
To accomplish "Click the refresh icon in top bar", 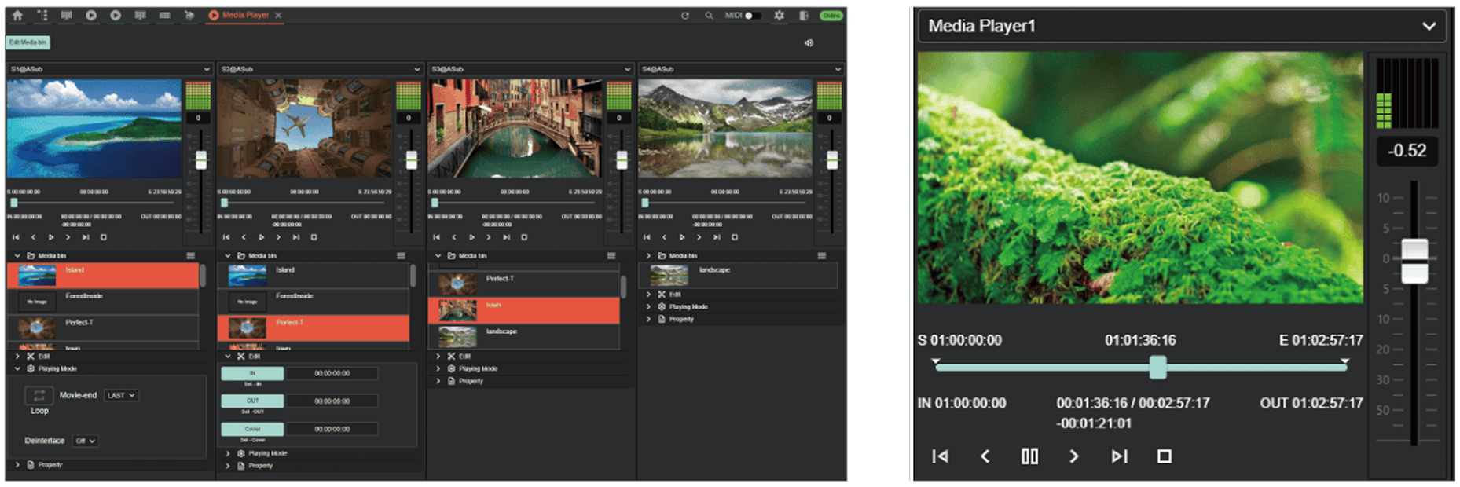I will tap(685, 16).
